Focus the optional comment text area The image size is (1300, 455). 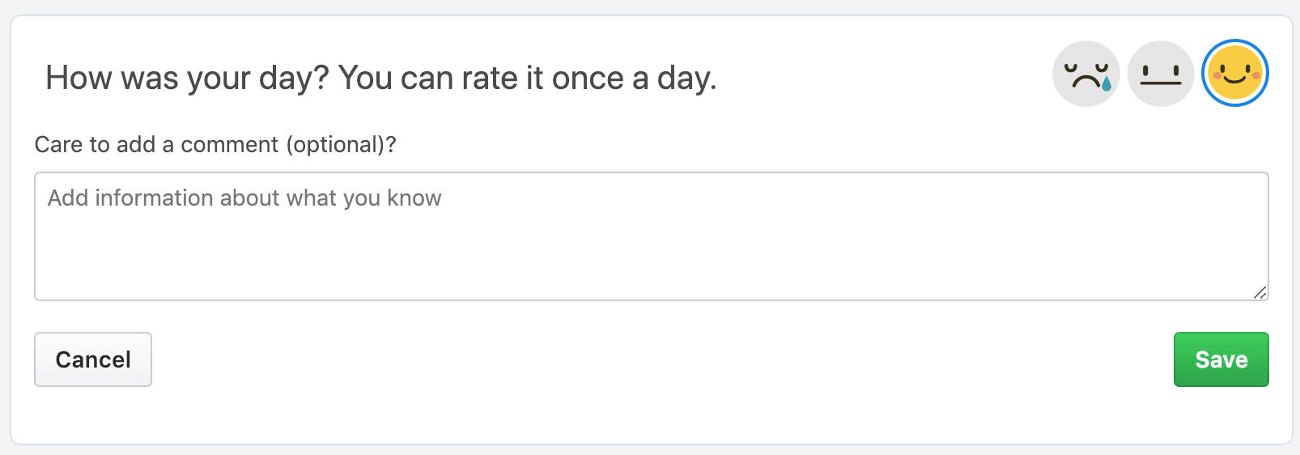[x=651, y=236]
